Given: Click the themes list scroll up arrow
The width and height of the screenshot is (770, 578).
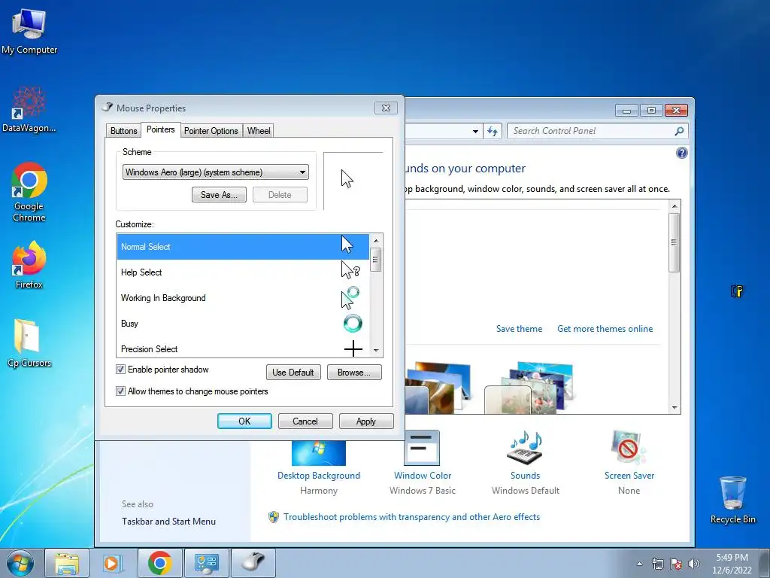Looking at the screenshot, I should [675, 206].
